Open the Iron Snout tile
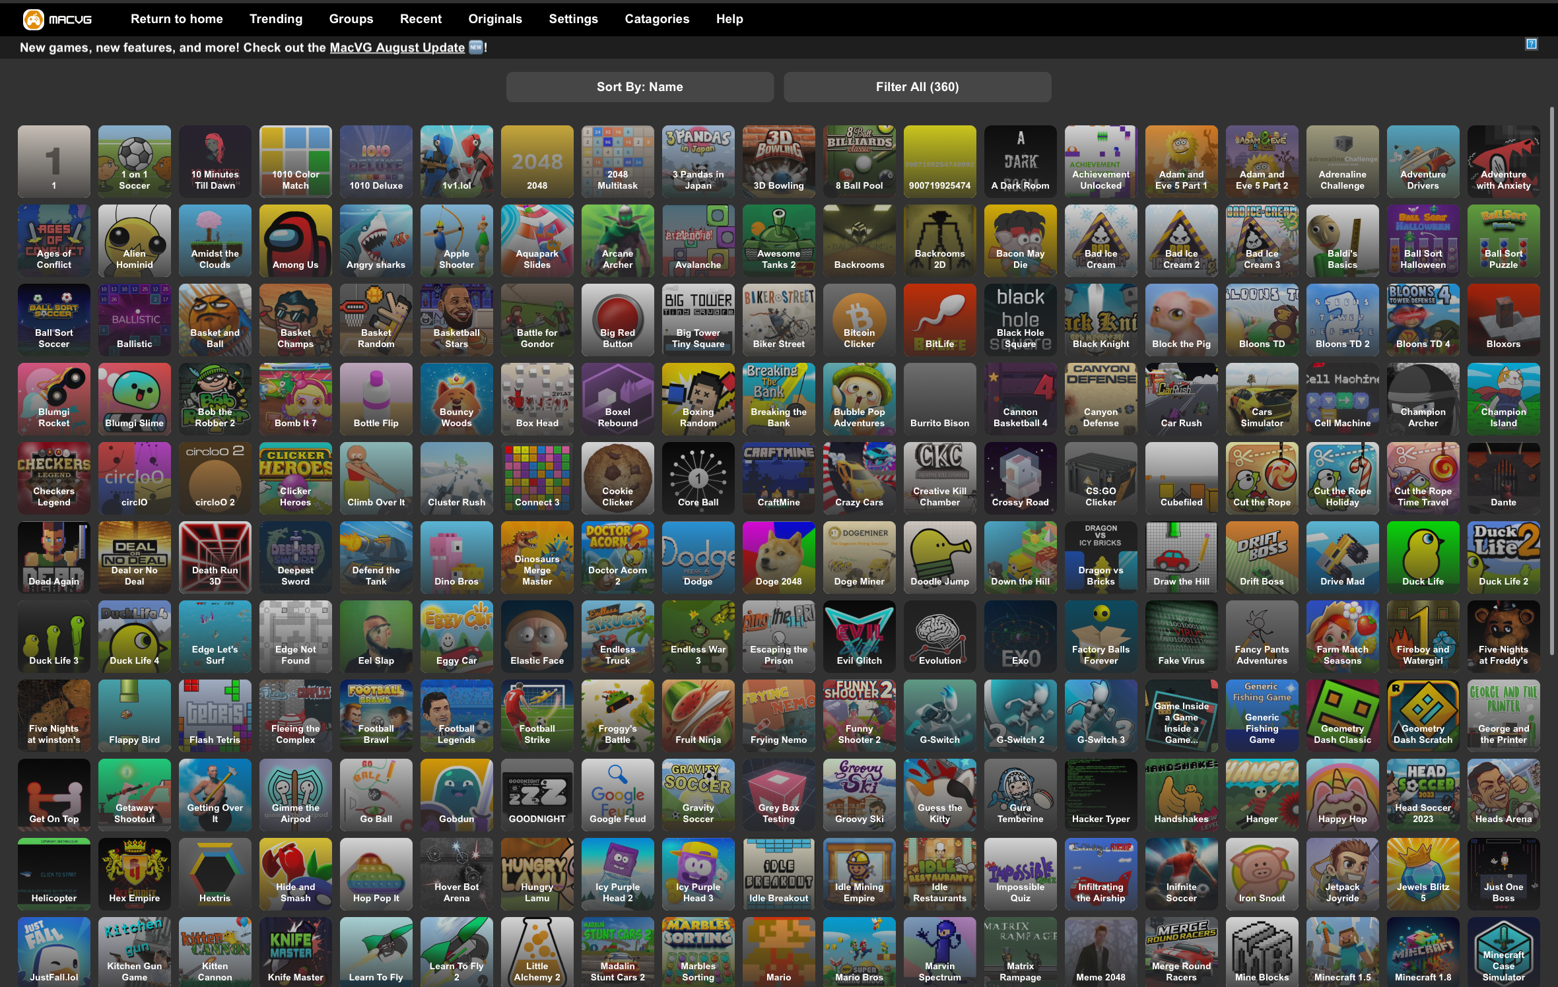This screenshot has height=987, width=1558. click(x=1262, y=874)
